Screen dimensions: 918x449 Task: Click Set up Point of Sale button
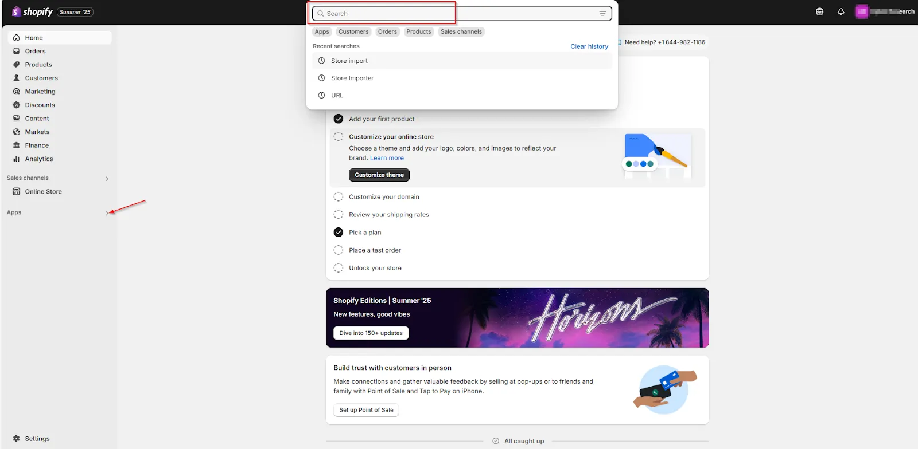(366, 410)
